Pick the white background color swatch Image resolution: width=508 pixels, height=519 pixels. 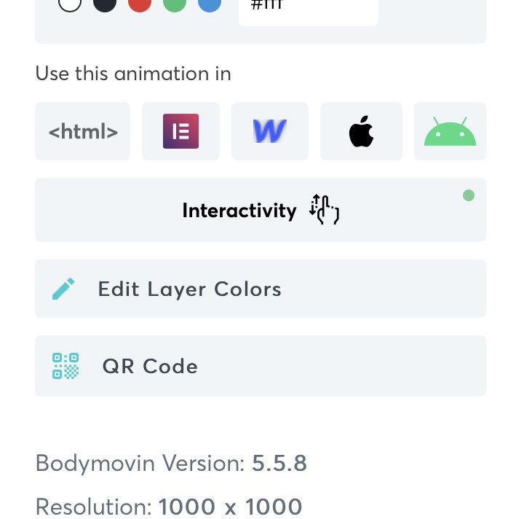(x=70, y=4)
